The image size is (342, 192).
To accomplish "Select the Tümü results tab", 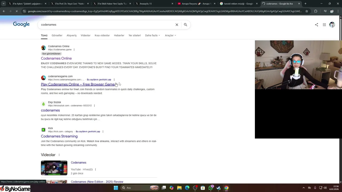I will pos(44,35).
